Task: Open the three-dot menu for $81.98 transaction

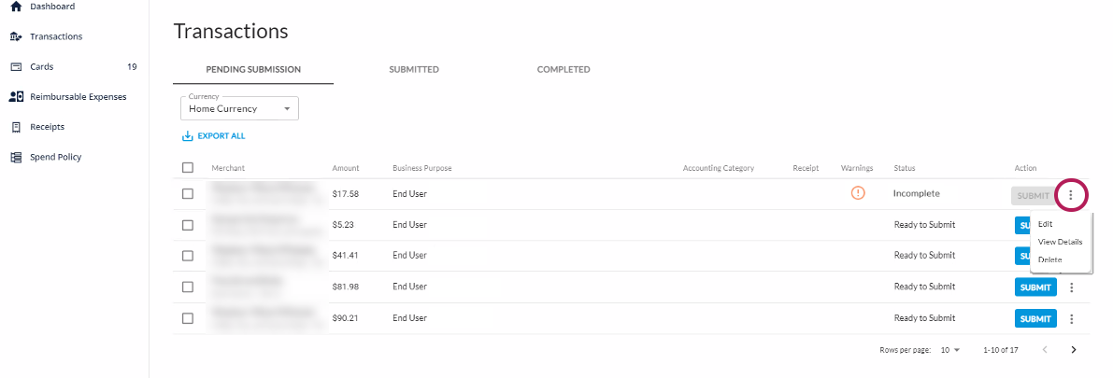Action: click(x=1072, y=288)
